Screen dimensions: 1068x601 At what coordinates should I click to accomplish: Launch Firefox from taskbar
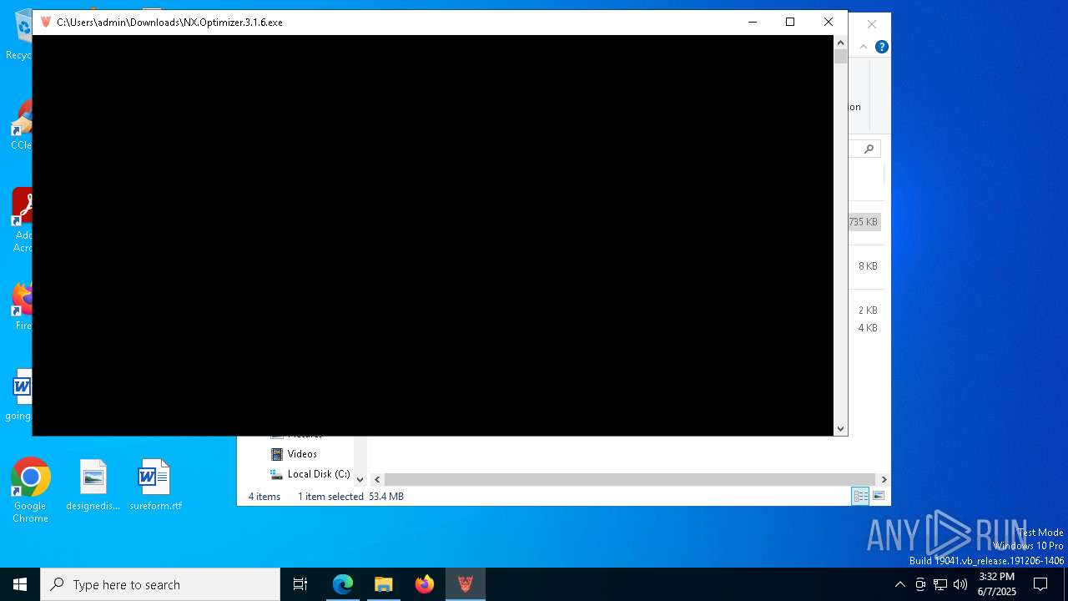point(425,584)
